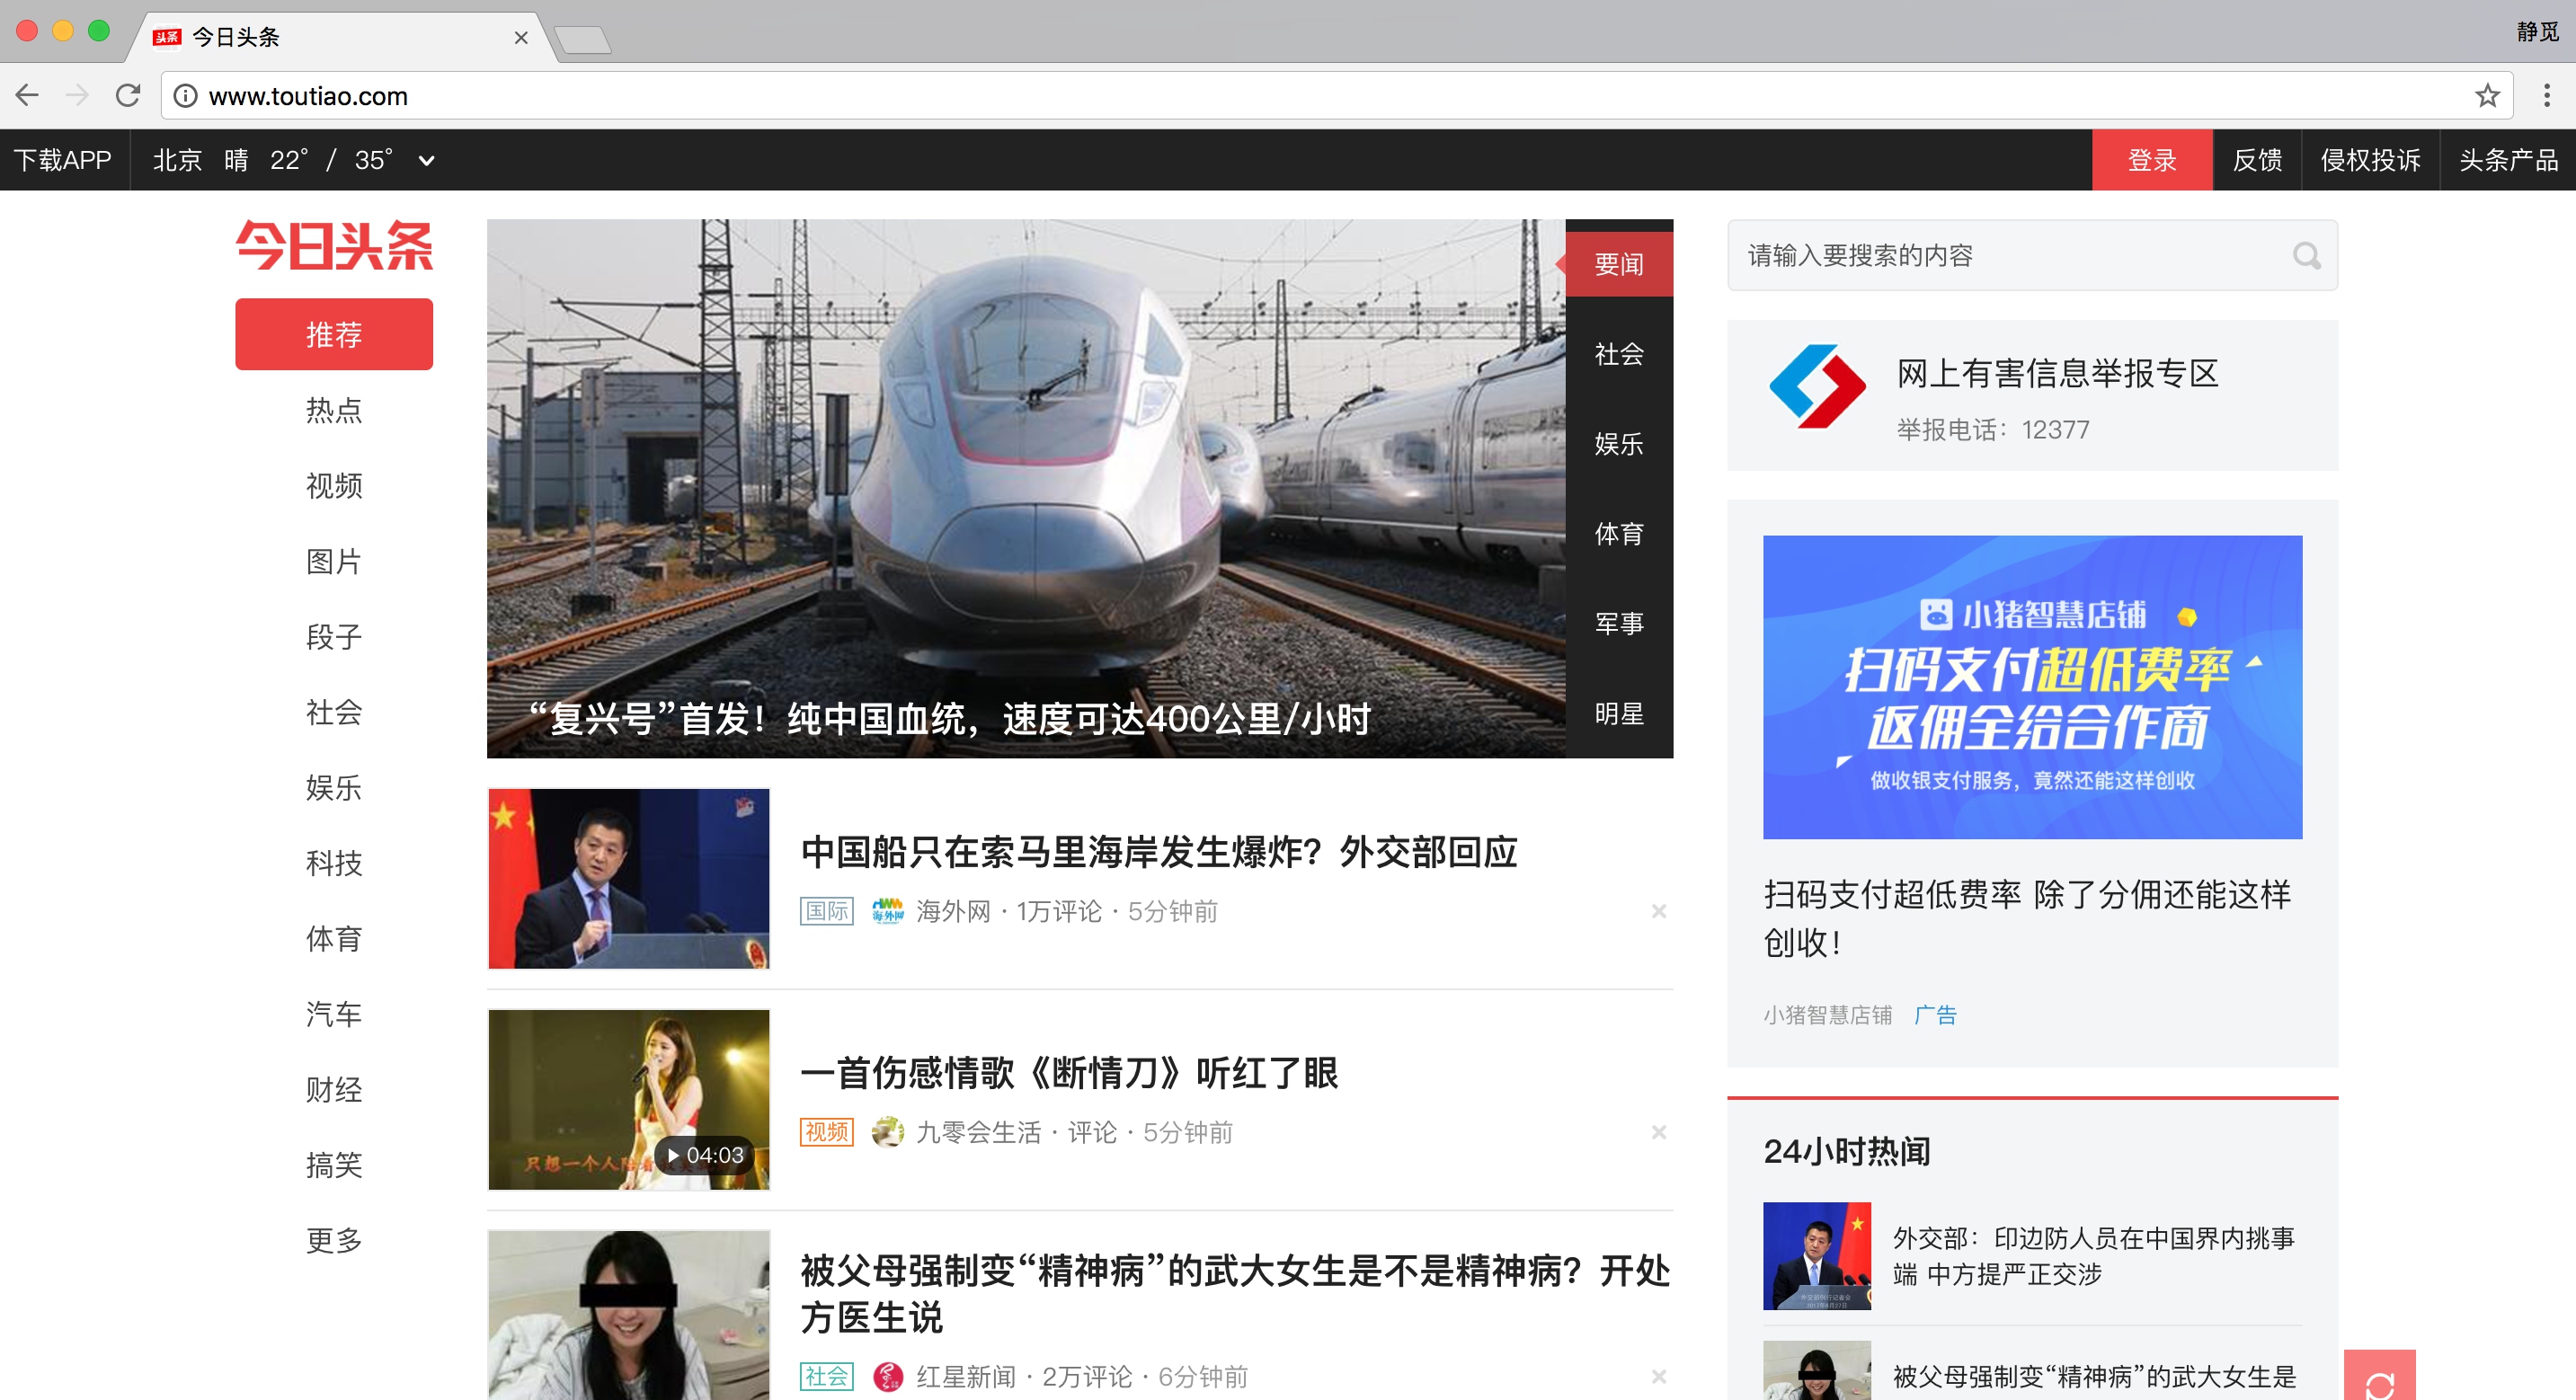The image size is (2576, 1400).
Task: Dismiss the 断情刀 video item with X
Action: coord(1658,1132)
